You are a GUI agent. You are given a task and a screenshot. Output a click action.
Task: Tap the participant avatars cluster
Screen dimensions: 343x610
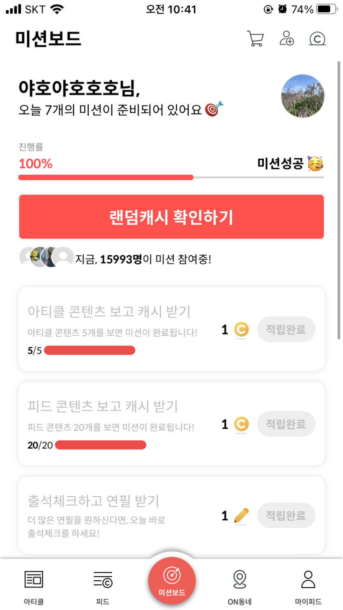pyautogui.click(x=46, y=257)
